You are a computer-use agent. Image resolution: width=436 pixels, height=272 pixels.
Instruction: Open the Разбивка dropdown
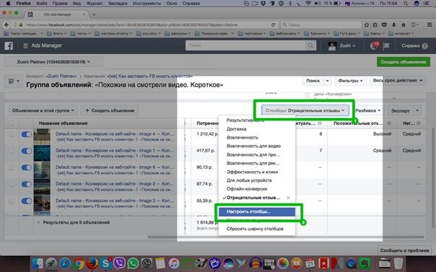tap(367, 110)
